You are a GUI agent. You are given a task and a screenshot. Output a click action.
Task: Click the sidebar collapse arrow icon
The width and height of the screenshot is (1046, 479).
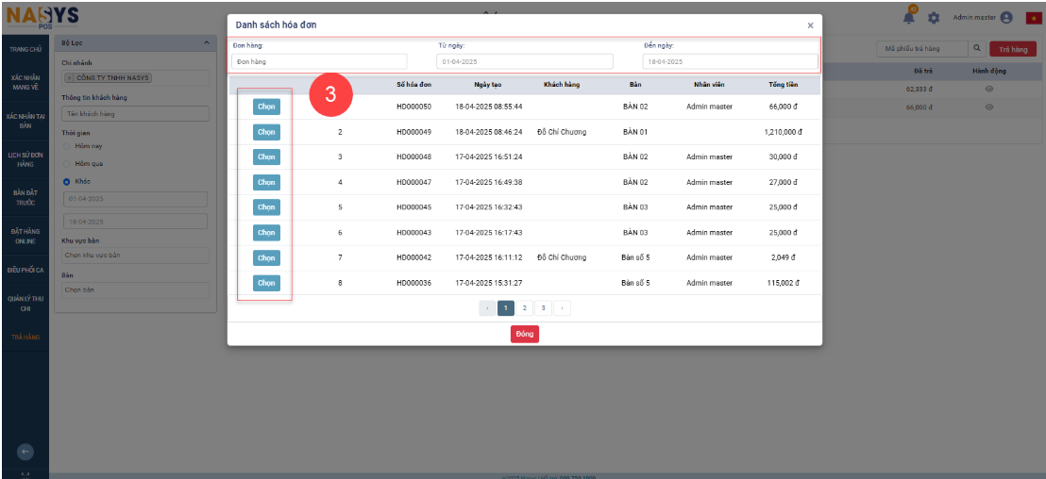[25, 452]
